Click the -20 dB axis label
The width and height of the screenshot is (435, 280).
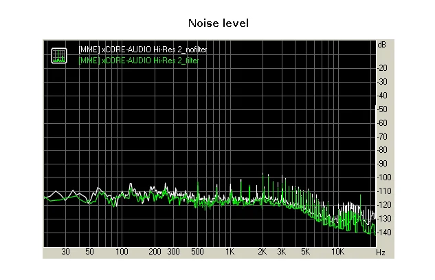coord(383,68)
